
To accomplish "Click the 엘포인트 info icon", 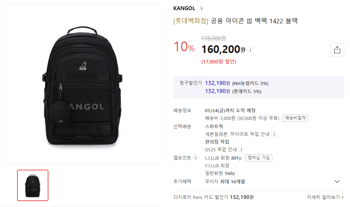I will pos(196,158).
